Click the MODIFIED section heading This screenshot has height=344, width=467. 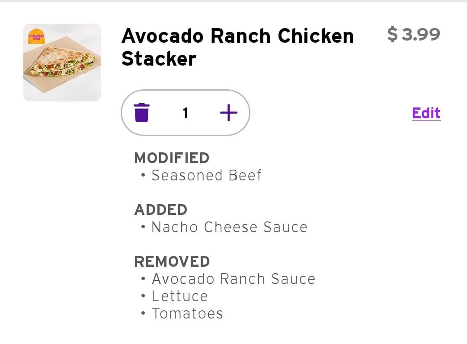pyautogui.click(x=172, y=158)
